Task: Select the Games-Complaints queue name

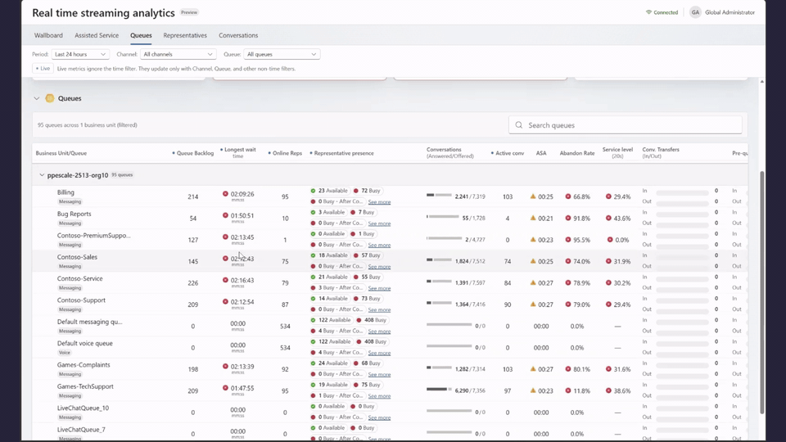Action: pyautogui.click(x=84, y=365)
